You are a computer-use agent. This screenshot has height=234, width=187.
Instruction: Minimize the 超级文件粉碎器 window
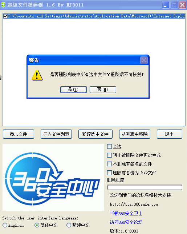pos(166,5)
